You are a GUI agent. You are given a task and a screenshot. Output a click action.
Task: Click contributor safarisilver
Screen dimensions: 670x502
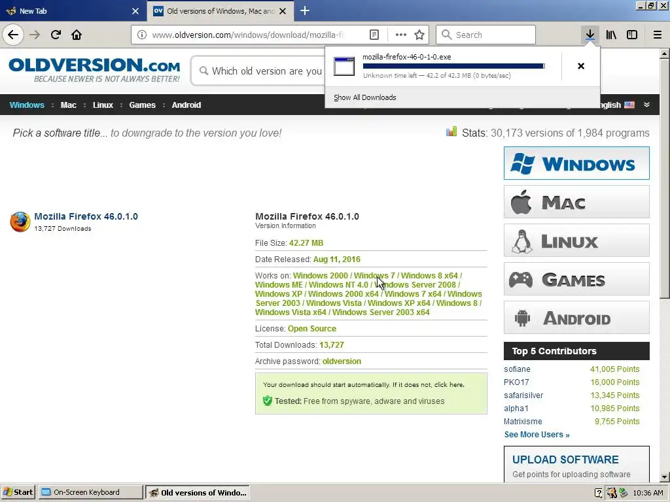[523, 395]
